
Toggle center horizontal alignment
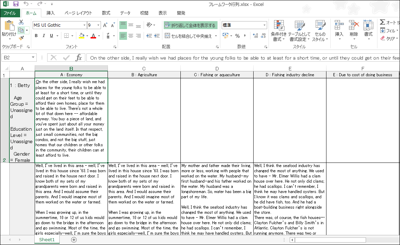pos(131,36)
